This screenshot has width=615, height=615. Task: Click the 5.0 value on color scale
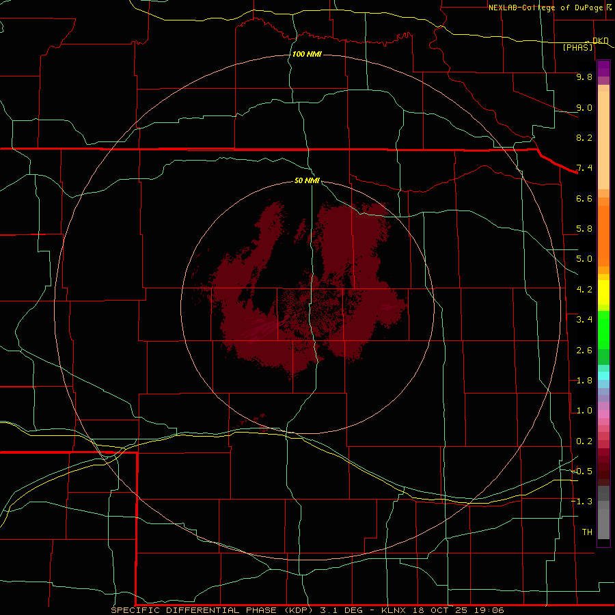(584, 259)
